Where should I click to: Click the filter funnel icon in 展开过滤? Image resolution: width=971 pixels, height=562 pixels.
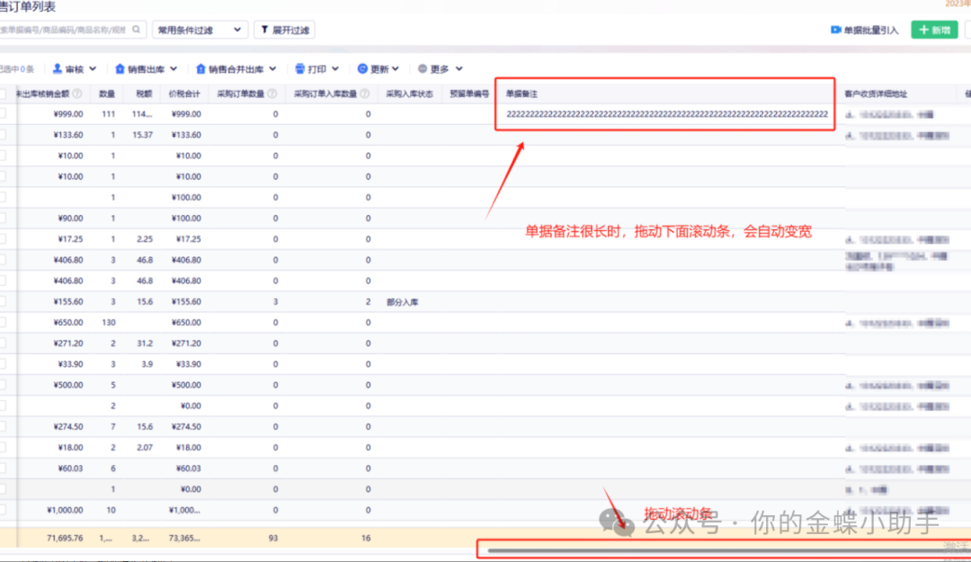(264, 30)
